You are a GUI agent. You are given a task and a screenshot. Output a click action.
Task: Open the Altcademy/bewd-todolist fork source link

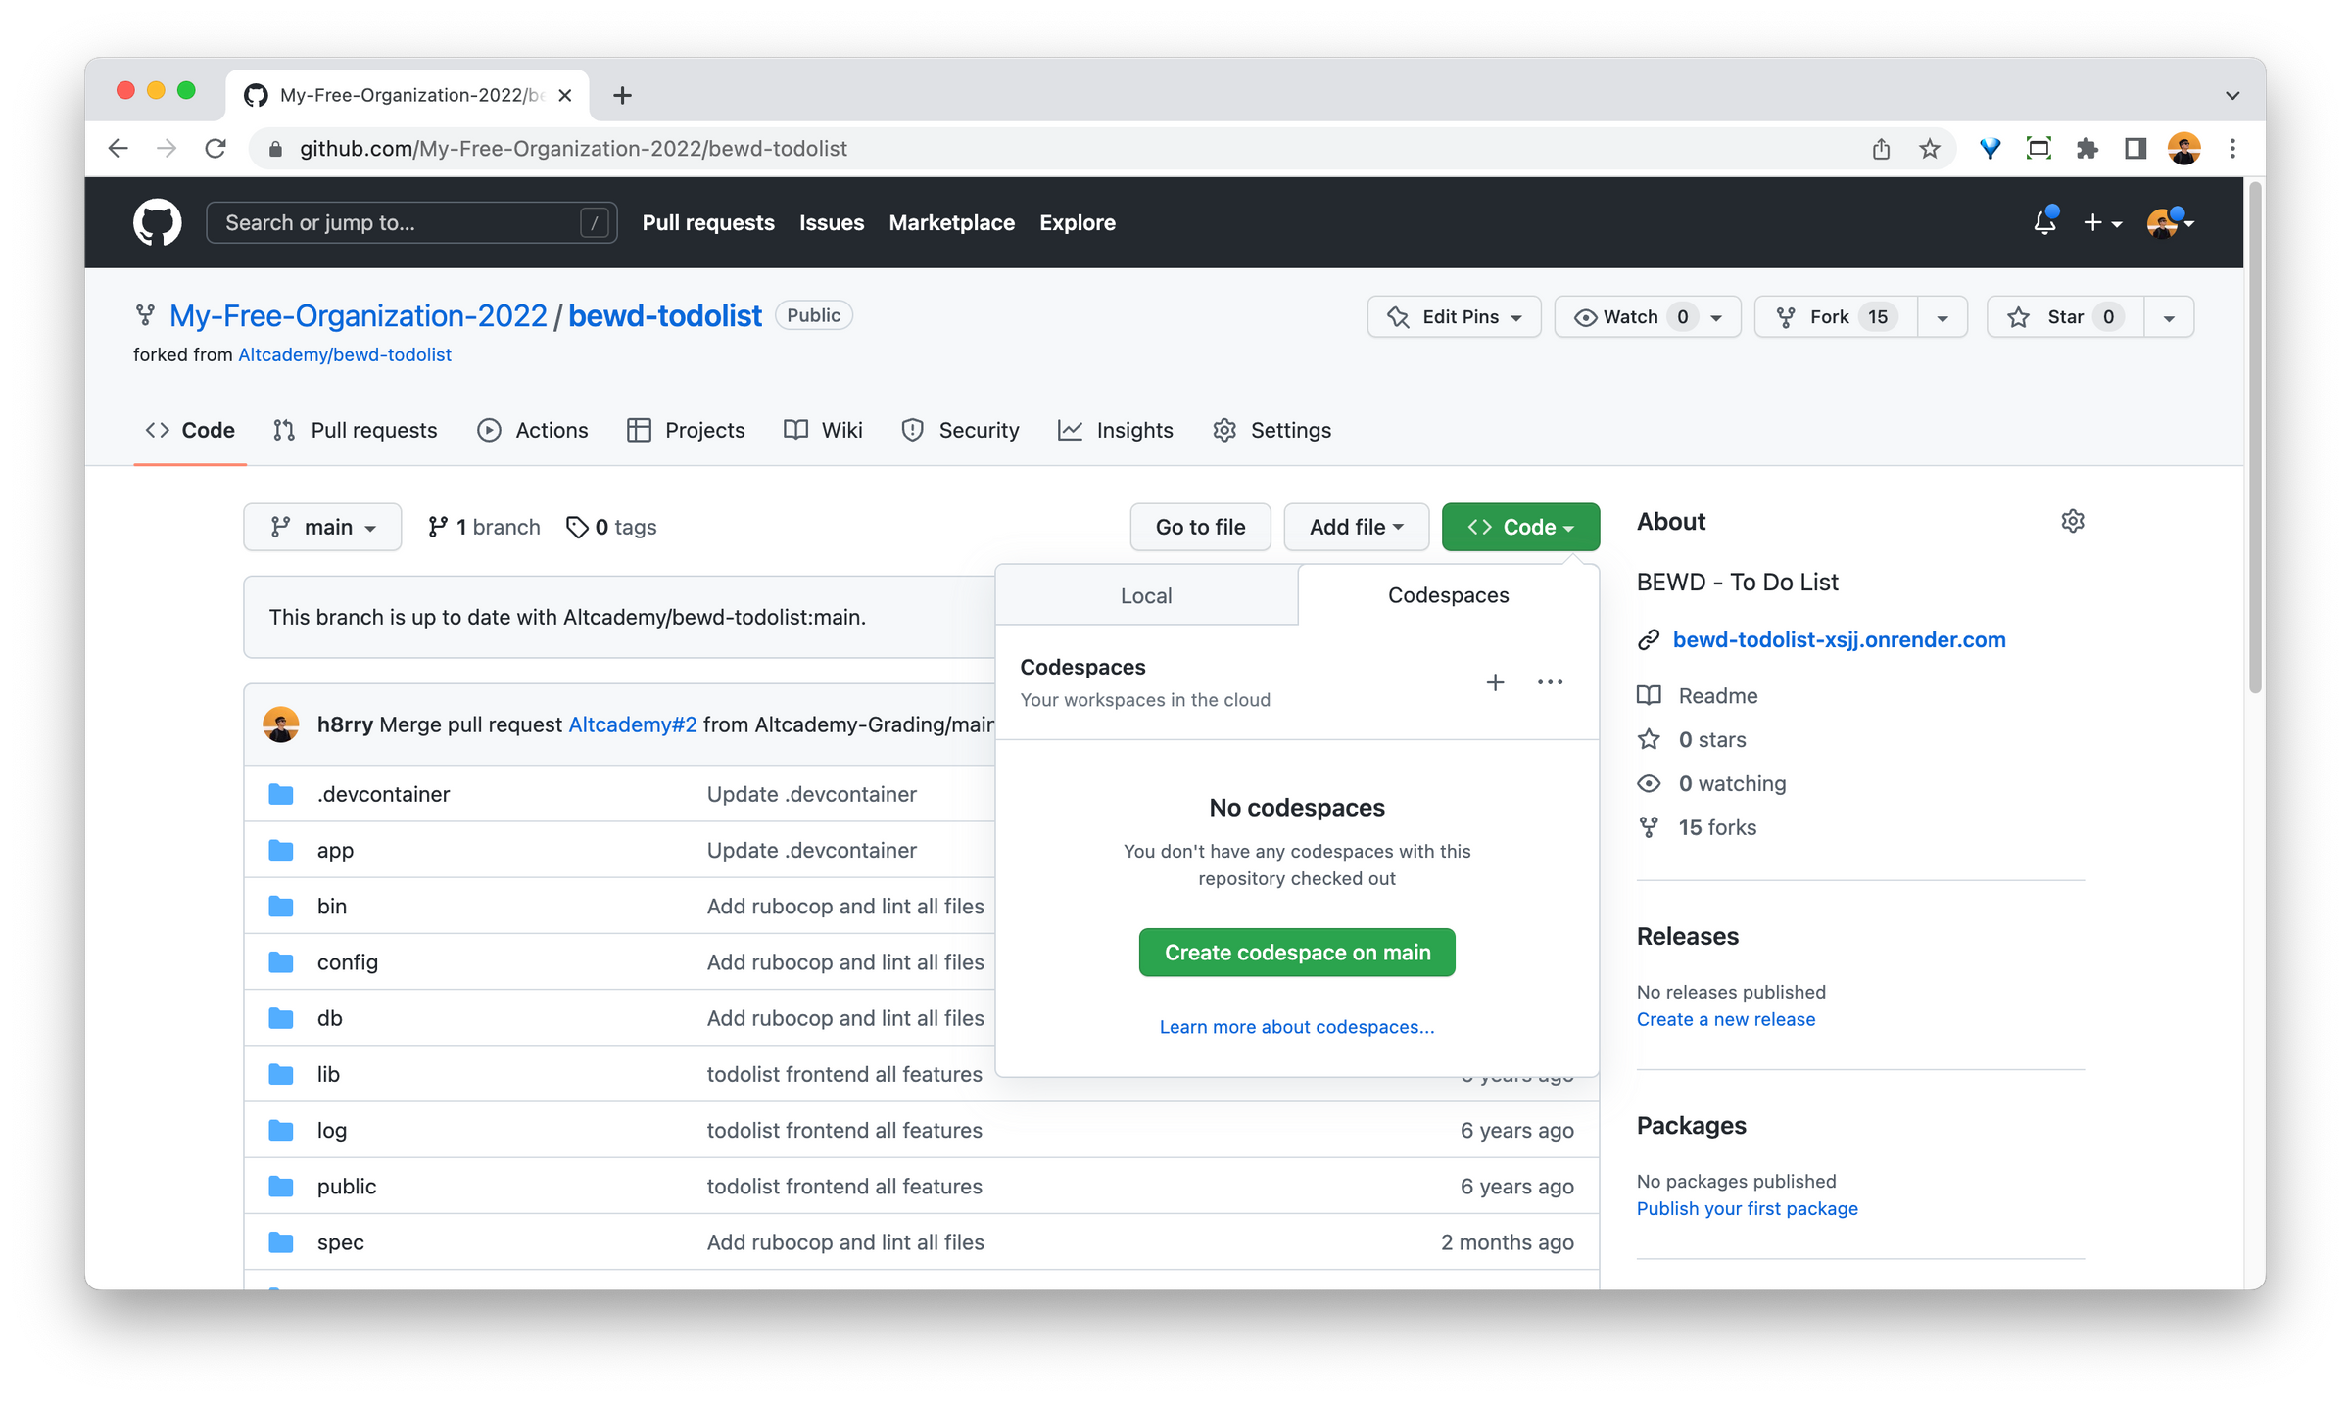(345, 354)
